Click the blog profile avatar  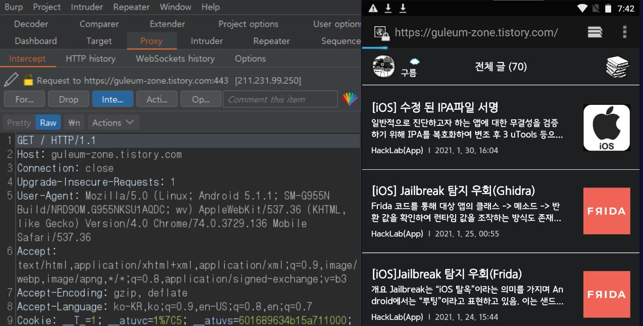[x=383, y=67]
